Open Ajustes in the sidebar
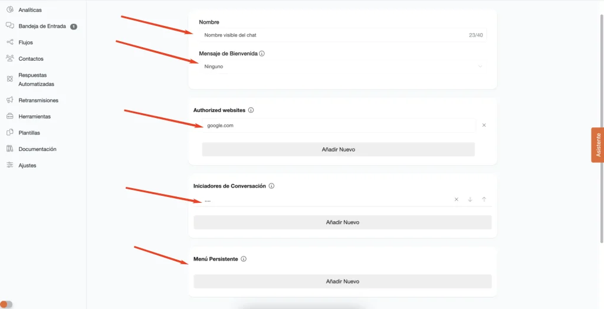This screenshot has height=309, width=604. [x=27, y=165]
